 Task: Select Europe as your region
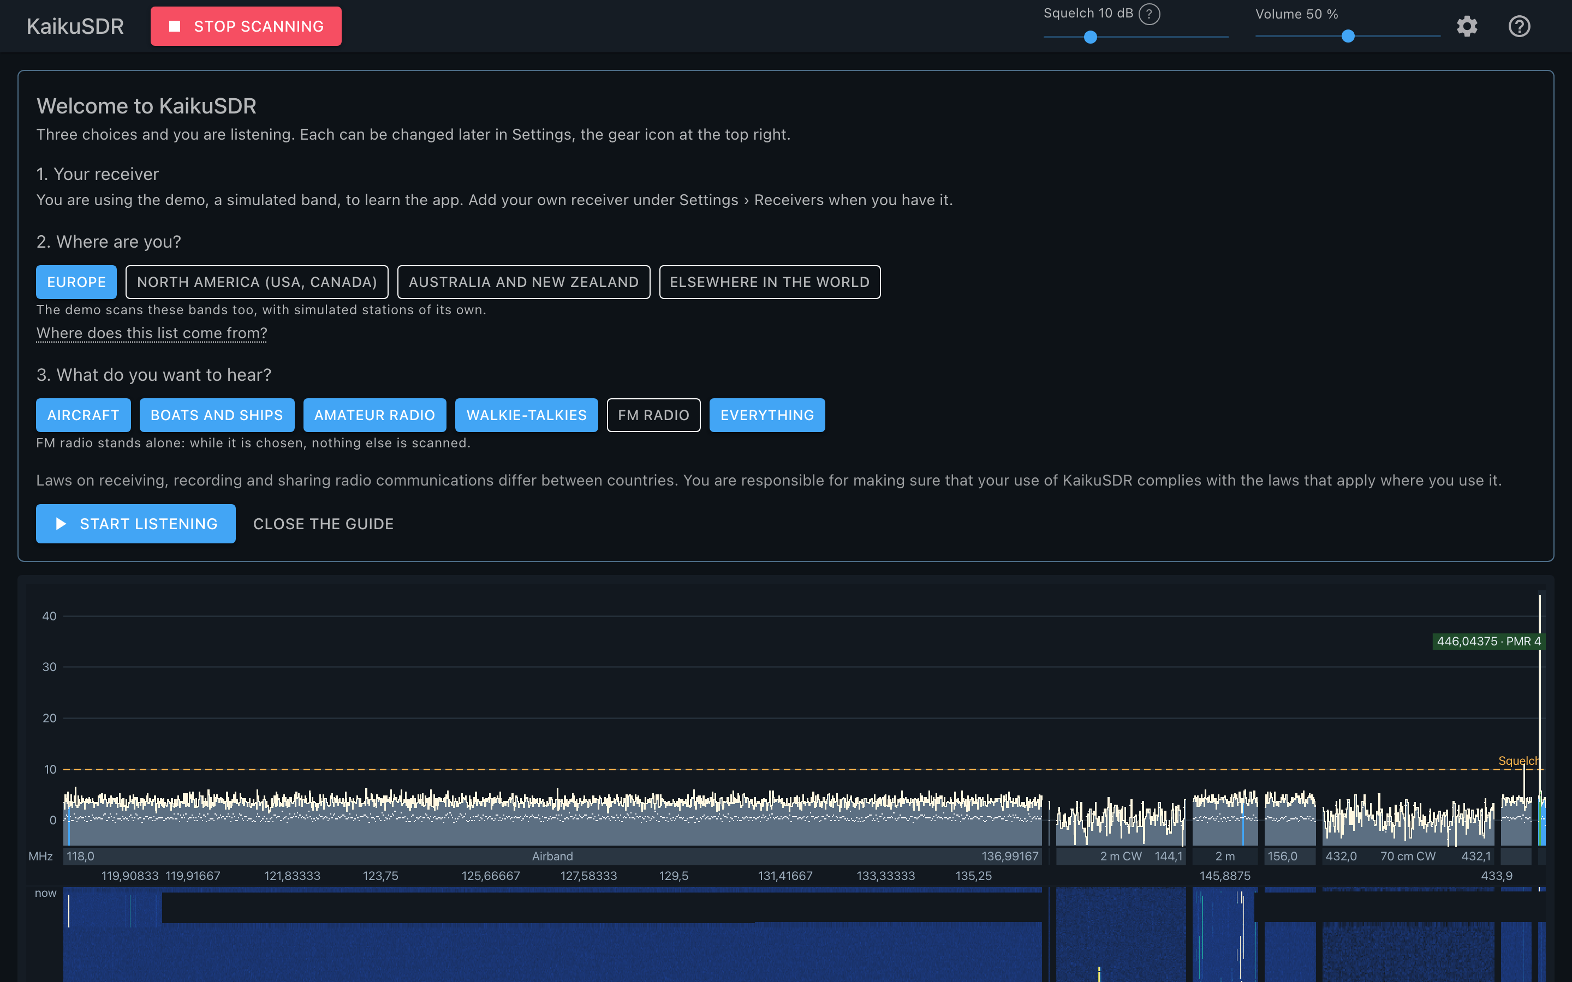[x=76, y=282]
